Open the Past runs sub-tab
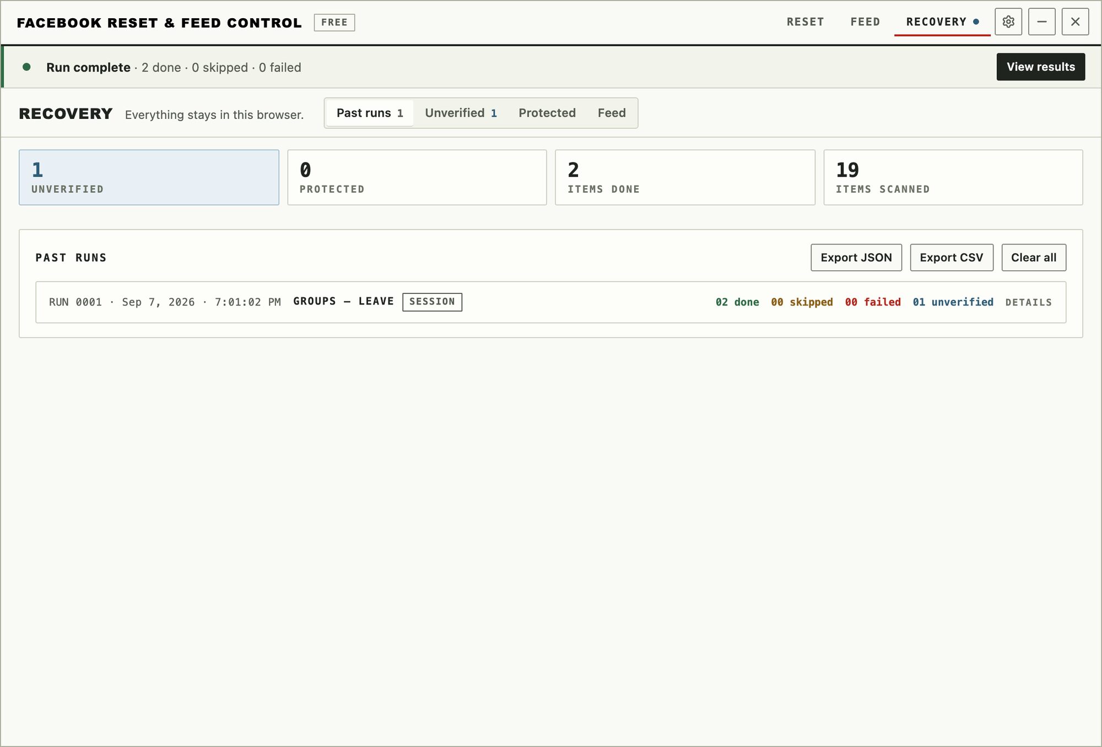Viewport: 1102px width, 747px height. click(x=370, y=113)
